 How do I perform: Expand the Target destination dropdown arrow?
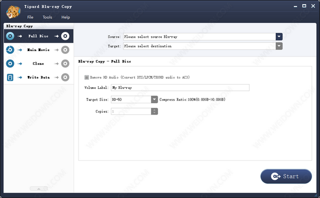(279, 46)
